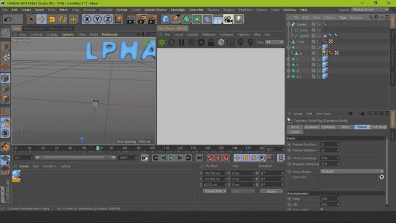Activate the Move tool
396x223 pixels.
click(x=41, y=19)
